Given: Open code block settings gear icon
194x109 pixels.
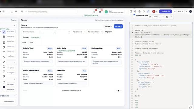Looking at the screenshot, I should tap(150, 17).
